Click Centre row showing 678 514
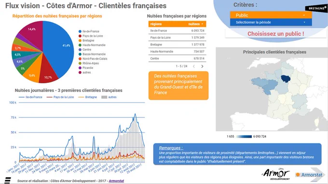Image resolution: width=328 pixels, height=184 pixels. (177, 58)
